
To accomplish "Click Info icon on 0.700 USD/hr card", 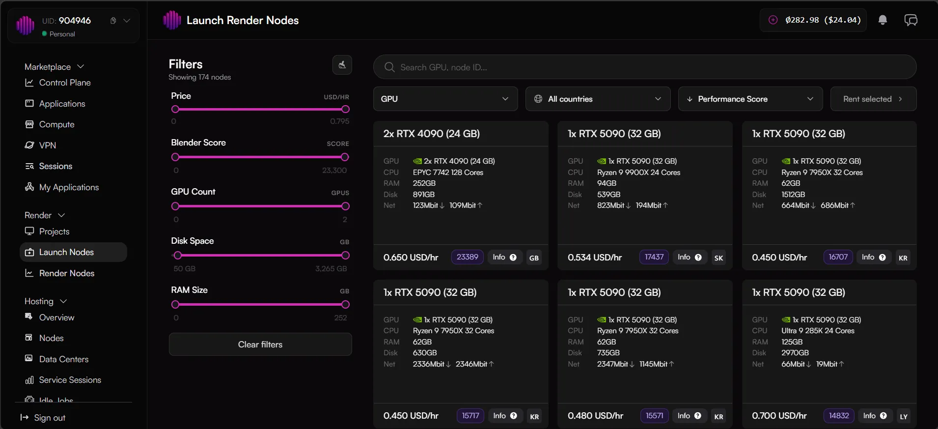I will (883, 416).
